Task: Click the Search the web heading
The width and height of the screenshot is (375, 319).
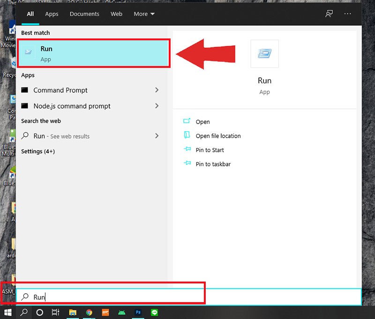Action: click(x=41, y=121)
